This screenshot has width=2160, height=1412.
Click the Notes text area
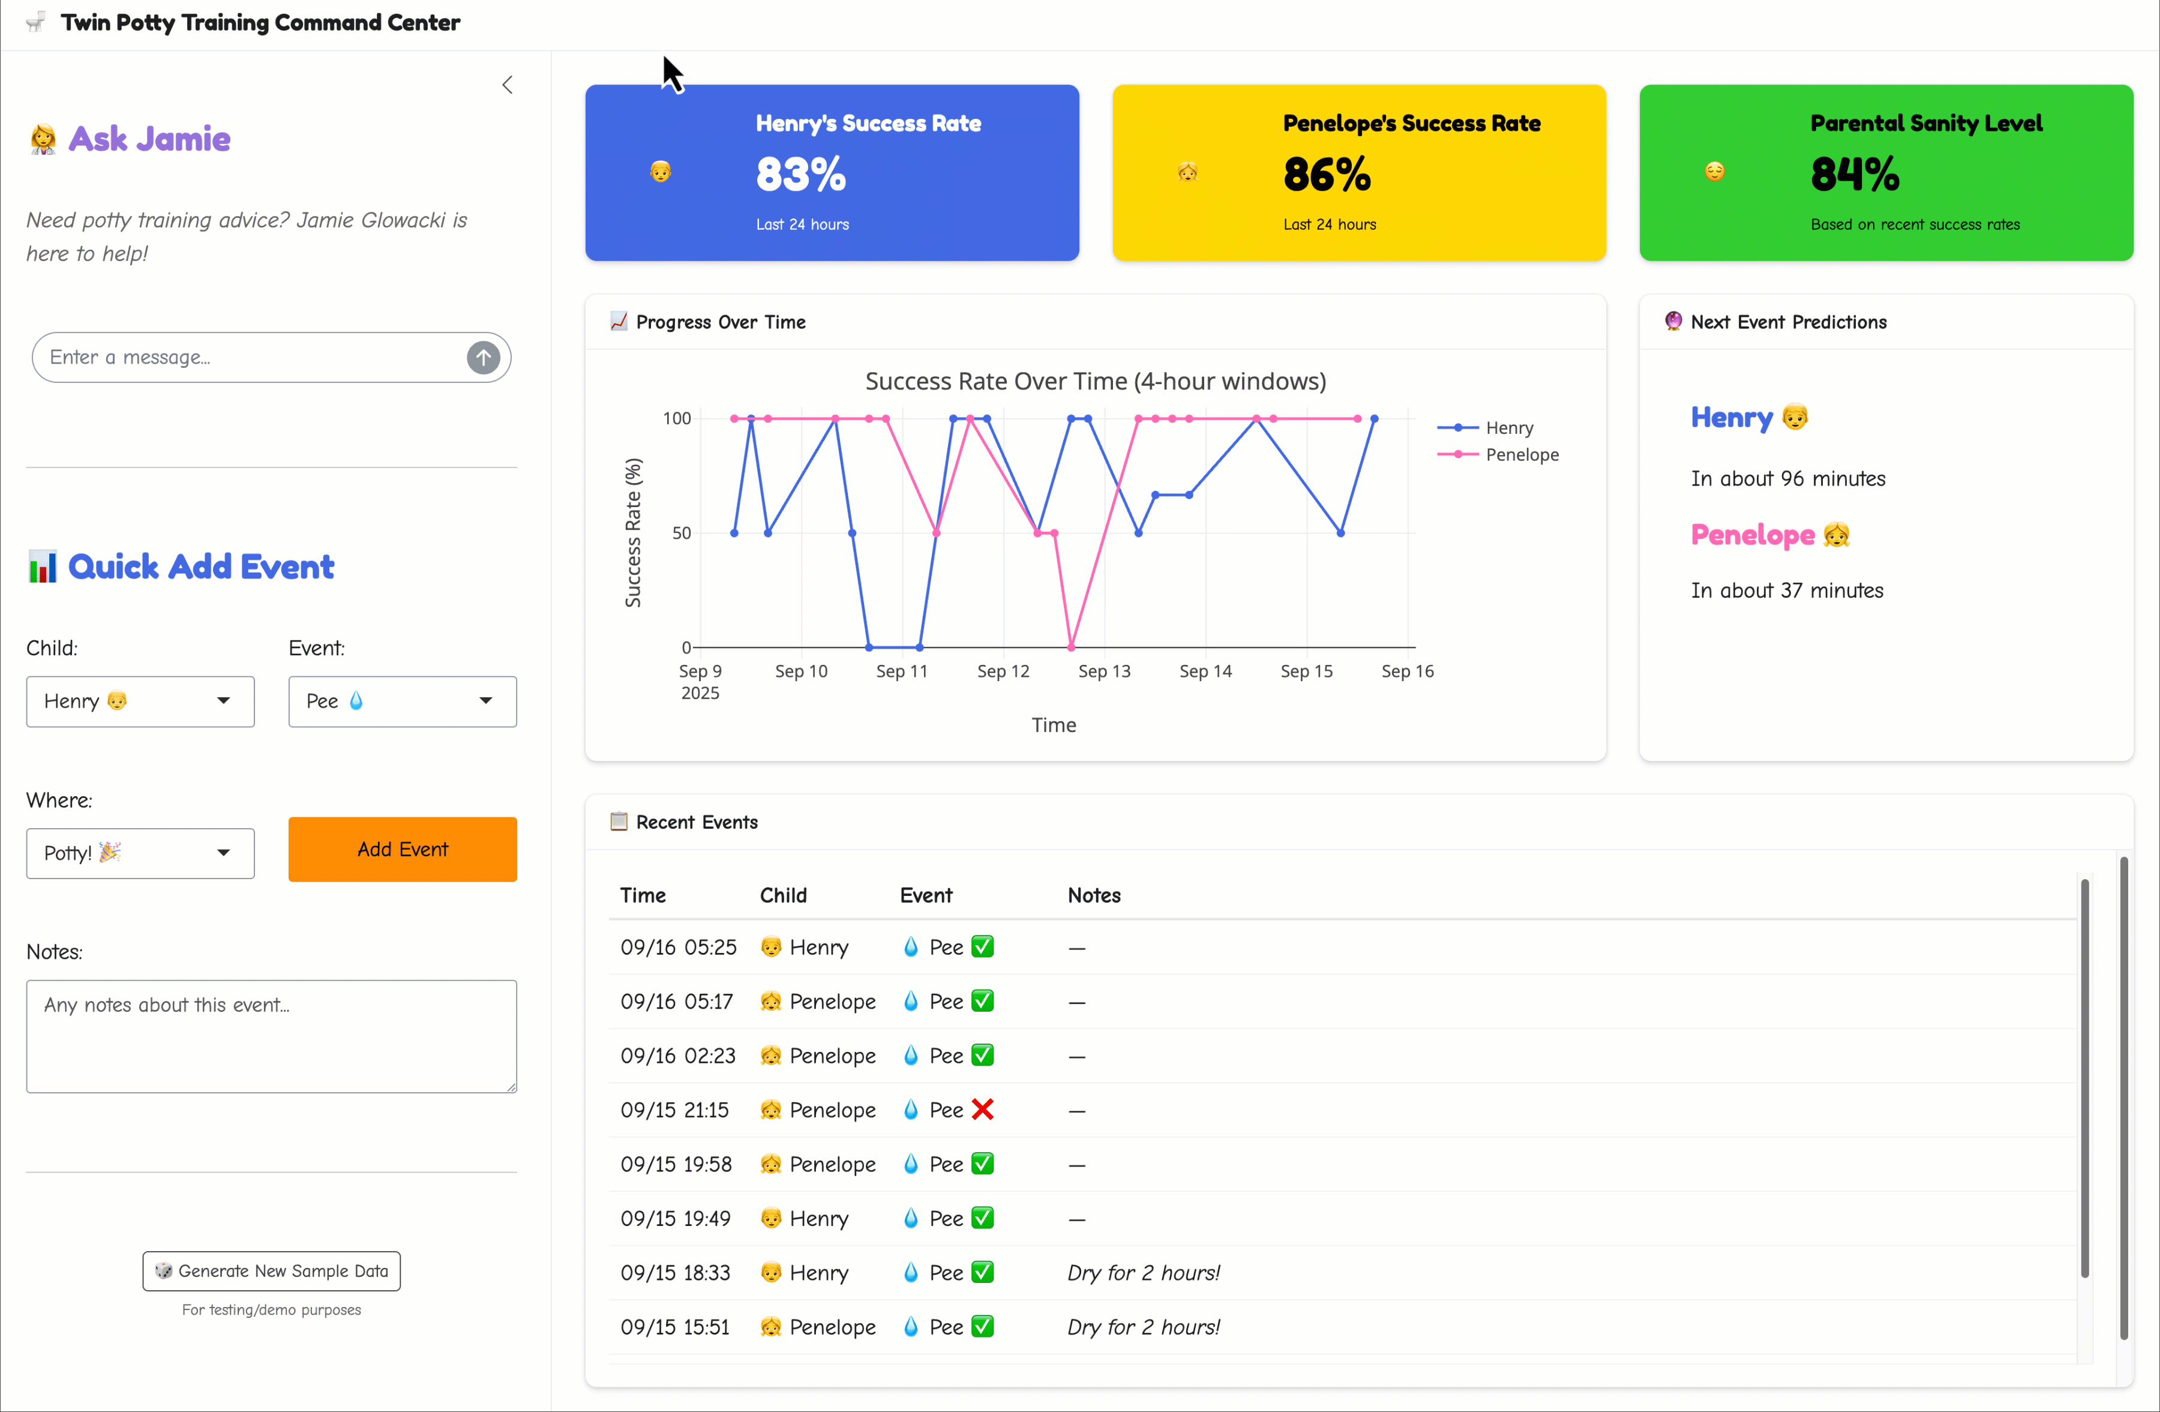271,1035
